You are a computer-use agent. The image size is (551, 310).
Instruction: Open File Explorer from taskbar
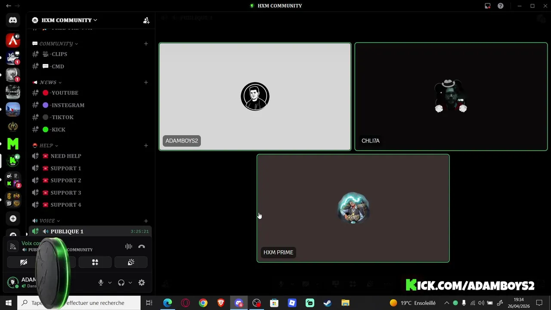point(345,303)
